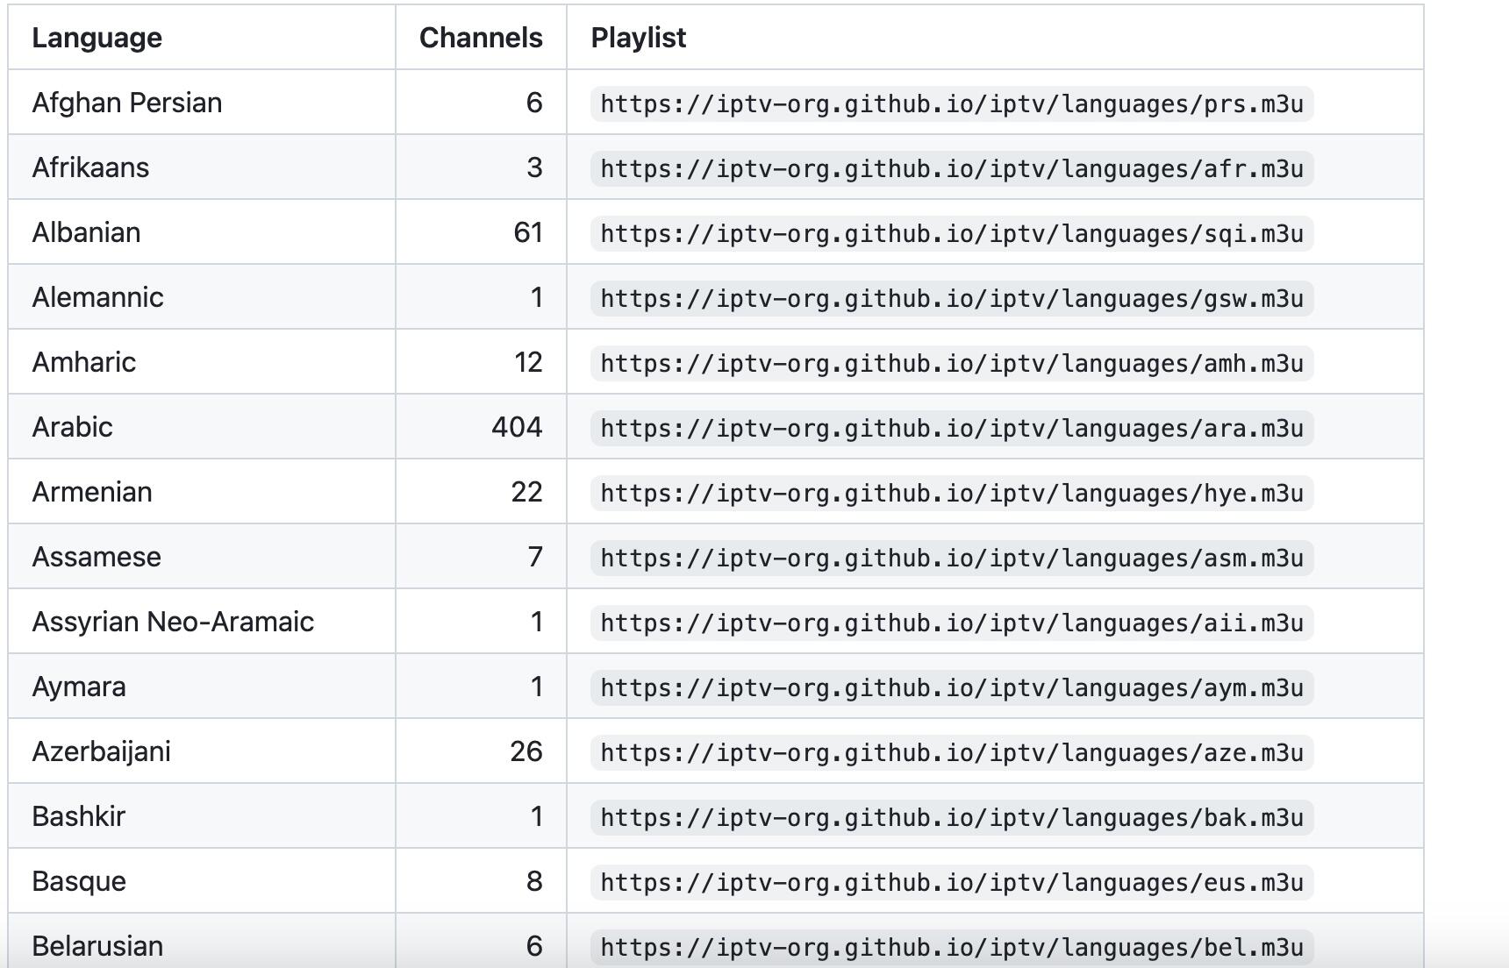This screenshot has width=1509, height=968.
Task: Click the aze.m3u playlist URL
Action: pyautogui.click(x=952, y=752)
